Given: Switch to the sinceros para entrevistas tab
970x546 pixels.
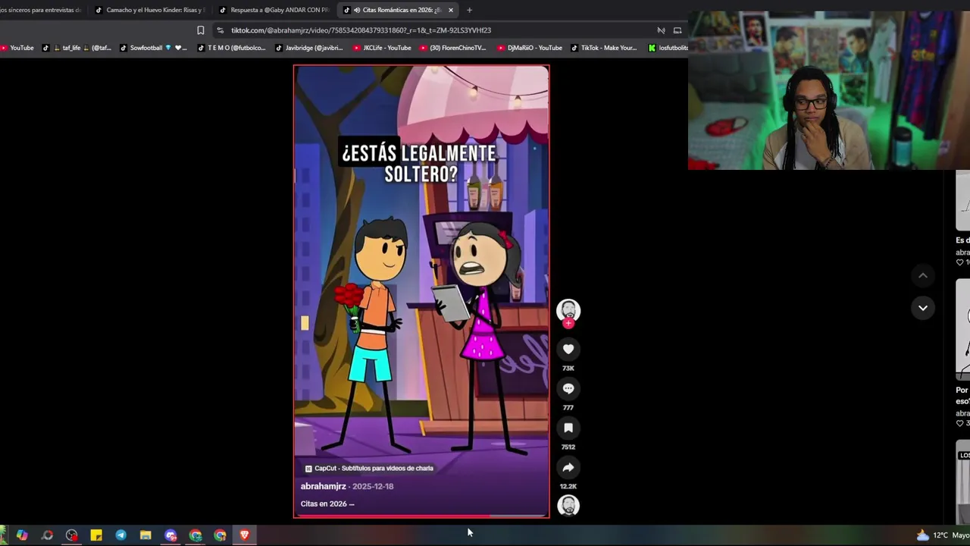Looking at the screenshot, I should click(x=42, y=10).
